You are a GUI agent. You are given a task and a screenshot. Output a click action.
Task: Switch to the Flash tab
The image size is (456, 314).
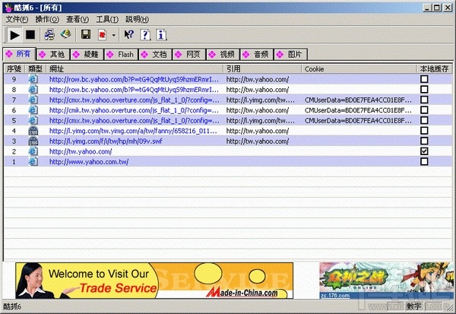(121, 55)
